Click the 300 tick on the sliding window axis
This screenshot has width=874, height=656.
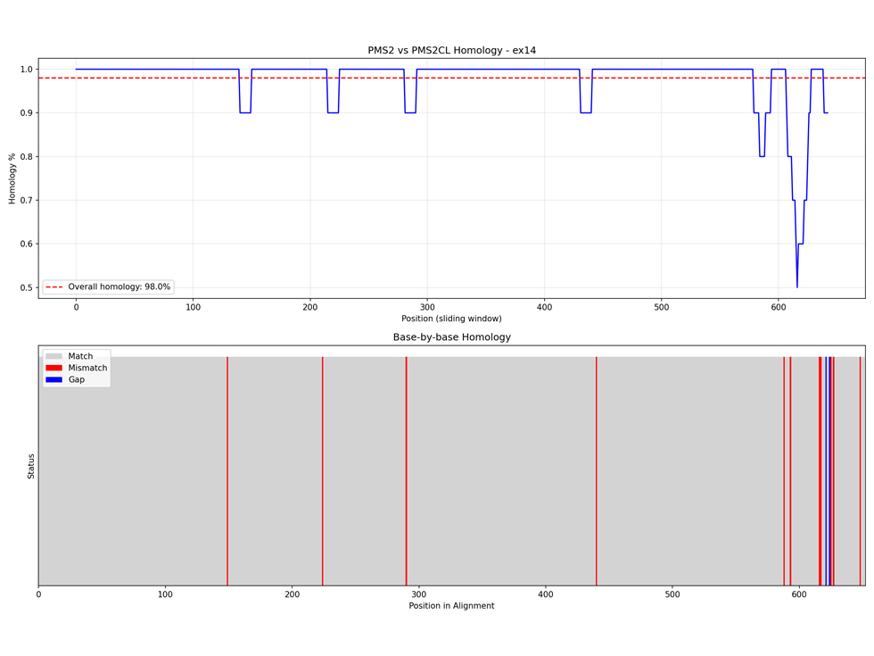point(427,307)
